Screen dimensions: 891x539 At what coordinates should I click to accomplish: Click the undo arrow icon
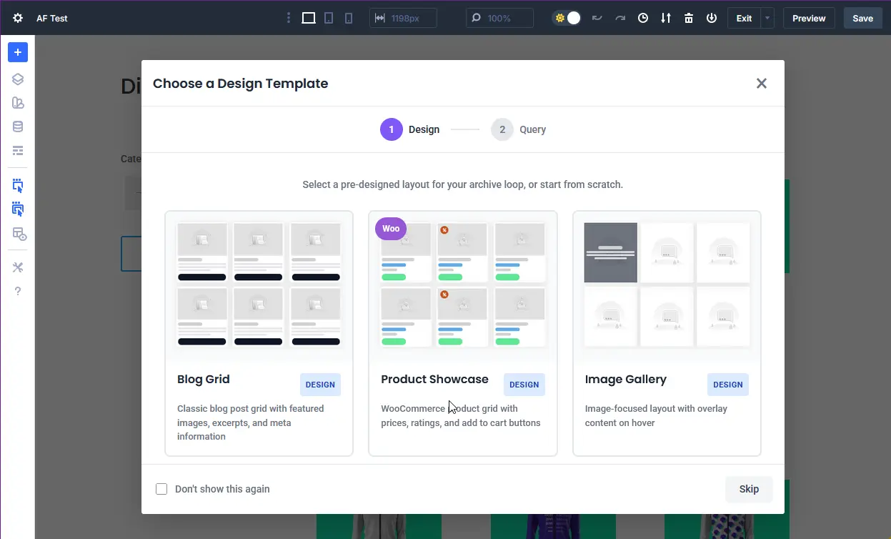click(x=597, y=18)
